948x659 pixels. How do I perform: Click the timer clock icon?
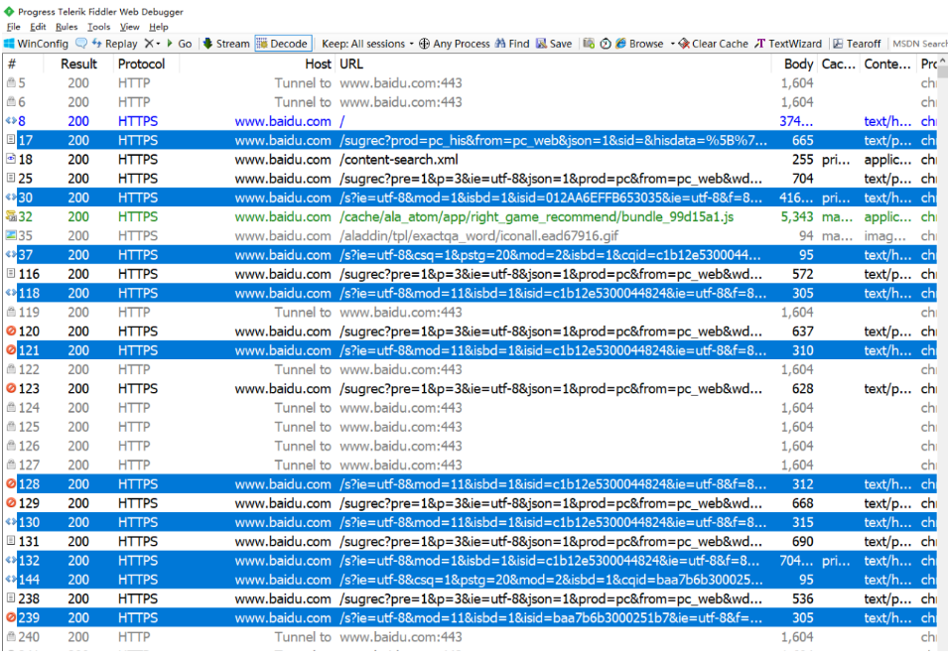coord(606,44)
